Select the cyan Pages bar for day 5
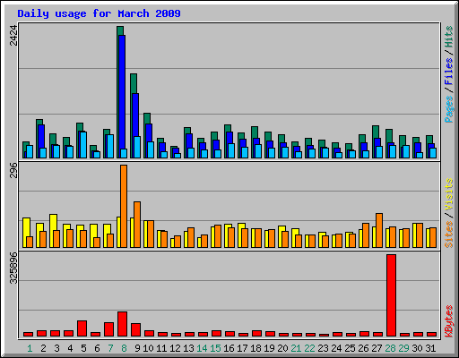 point(83,145)
